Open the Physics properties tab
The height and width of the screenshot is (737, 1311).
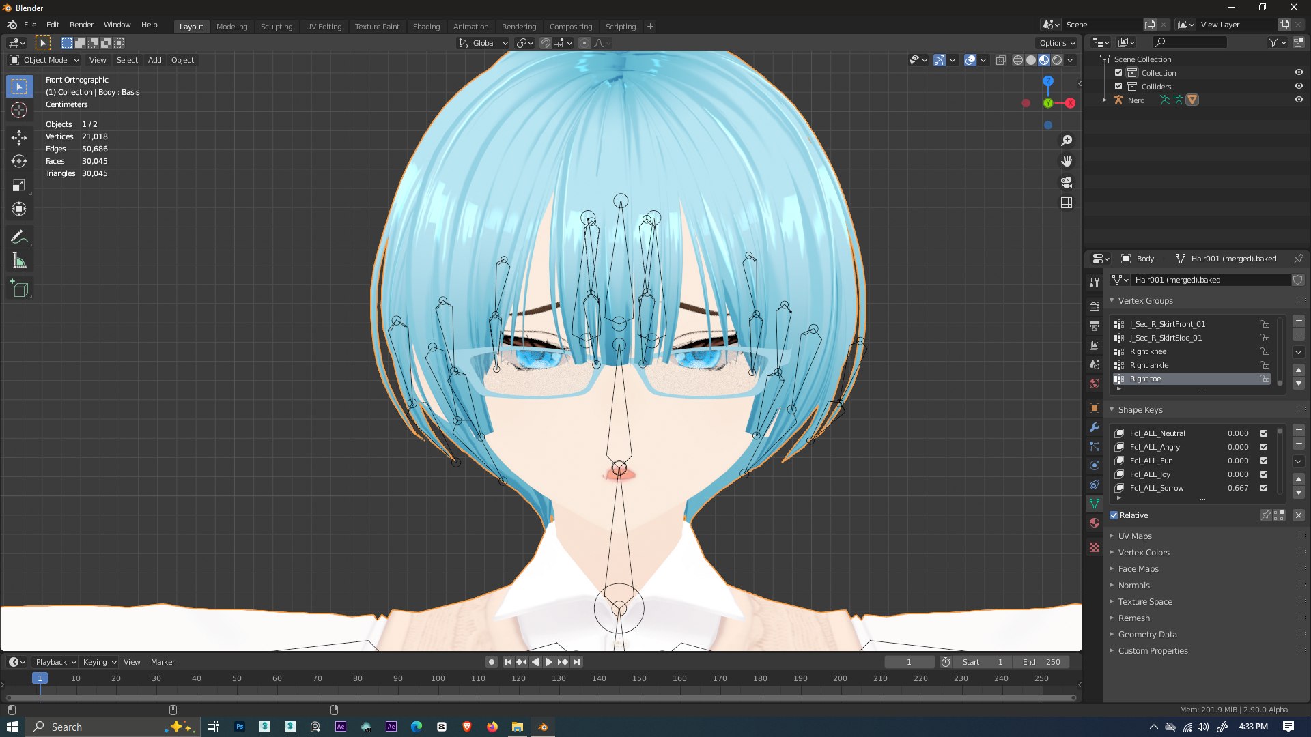click(x=1095, y=465)
